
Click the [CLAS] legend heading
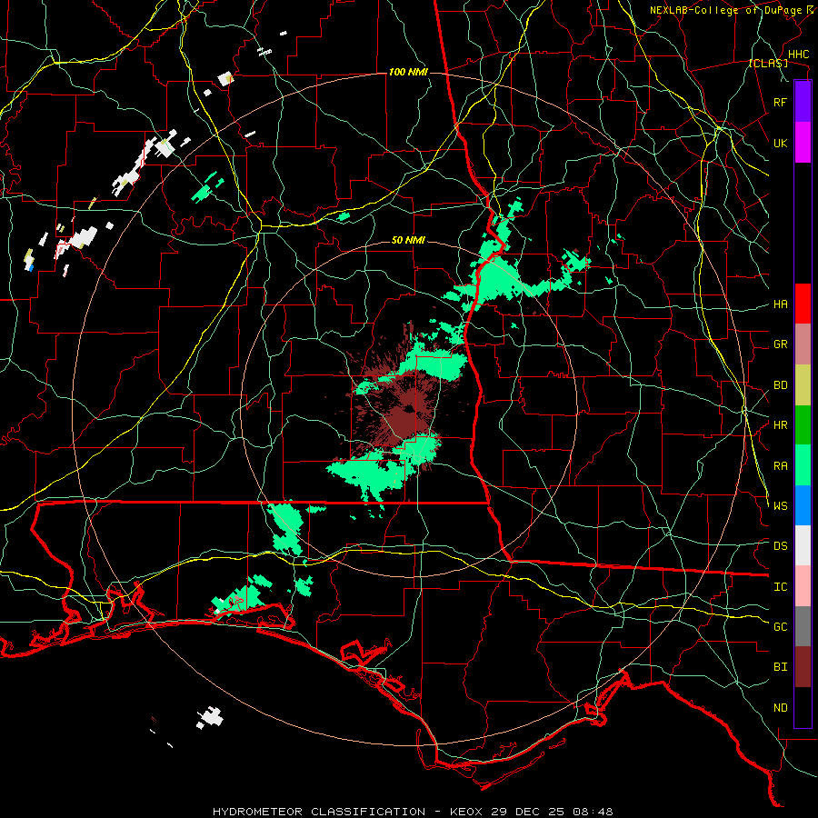click(768, 64)
